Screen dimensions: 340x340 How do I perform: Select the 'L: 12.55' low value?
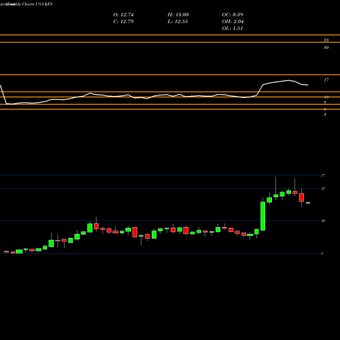pos(177,22)
